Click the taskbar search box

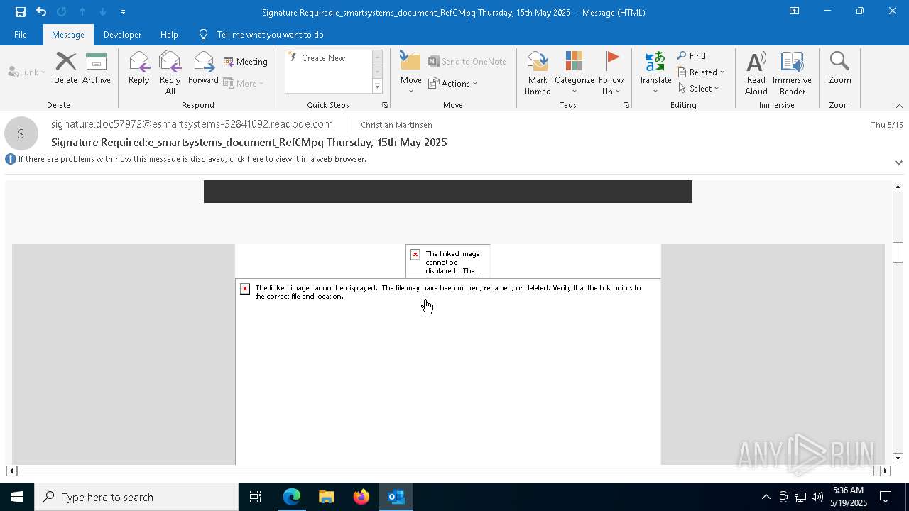[x=136, y=497]
